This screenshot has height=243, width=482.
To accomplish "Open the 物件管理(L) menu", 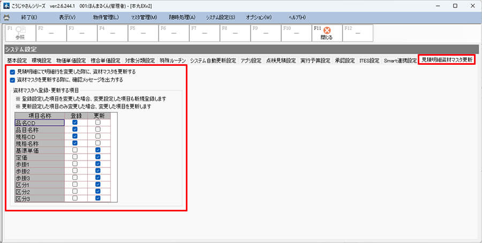I will pos(106,17).
